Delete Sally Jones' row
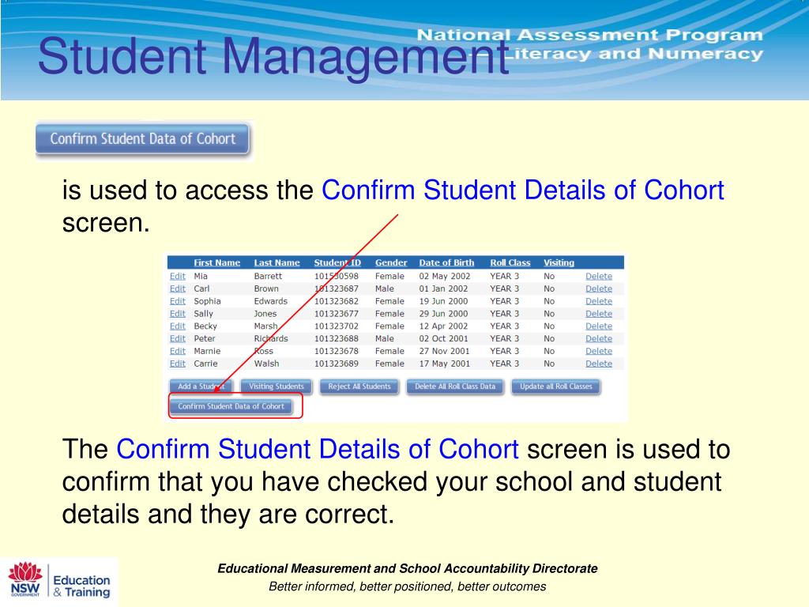Viewport: 809px width, 607px height. coord(599,313)
